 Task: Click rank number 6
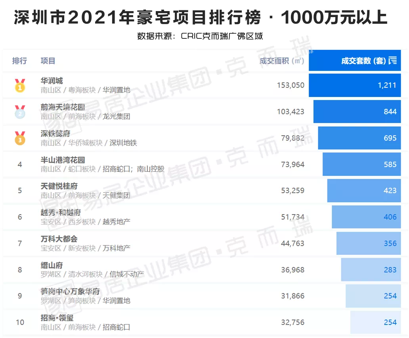pyautogui.click(x=20, y=217)
